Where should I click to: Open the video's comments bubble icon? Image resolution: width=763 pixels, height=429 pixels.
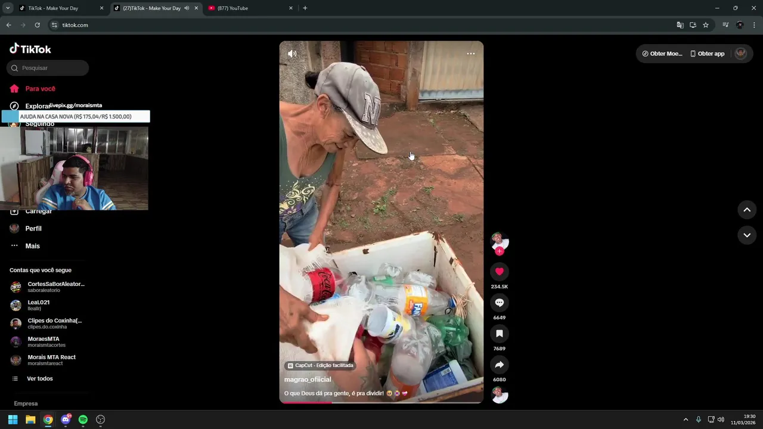(x=500, y=303)
